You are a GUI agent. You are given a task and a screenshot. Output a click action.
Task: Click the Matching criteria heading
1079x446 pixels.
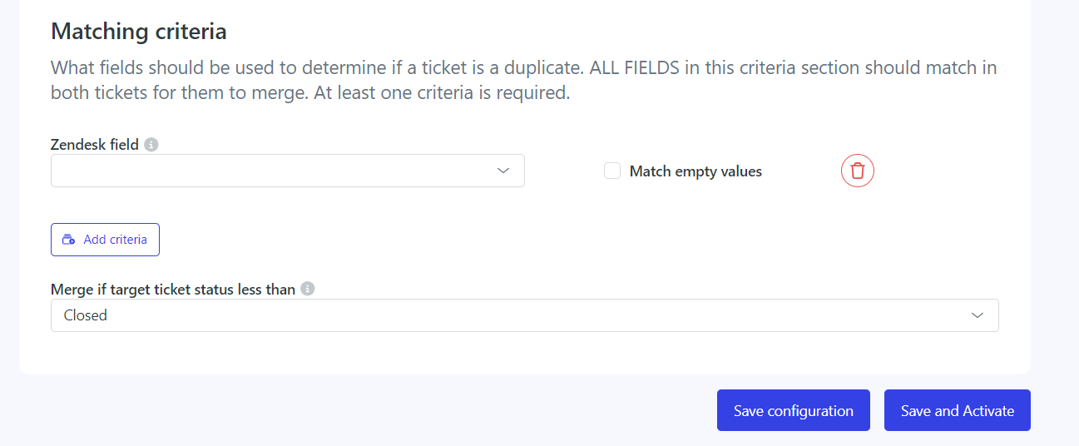(139, 32)
